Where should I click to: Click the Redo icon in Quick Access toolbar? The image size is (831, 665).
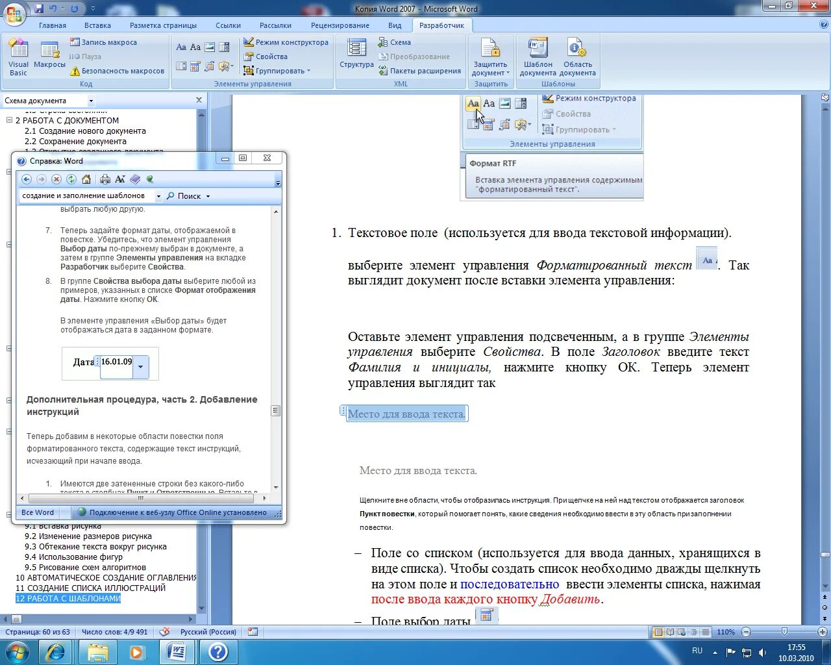(74, 8)
